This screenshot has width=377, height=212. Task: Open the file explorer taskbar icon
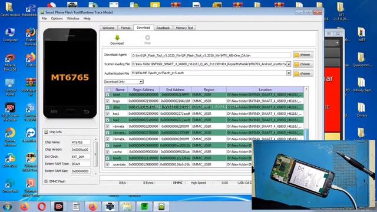click(127, 207)
